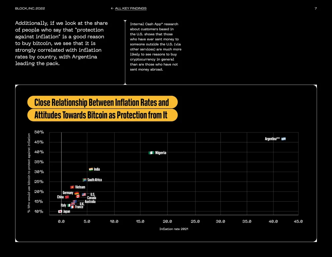Click the vertical y-axis title about bitcoin
Image resolution: width=332 pixels, height=257 pixels.
(29, 173)
